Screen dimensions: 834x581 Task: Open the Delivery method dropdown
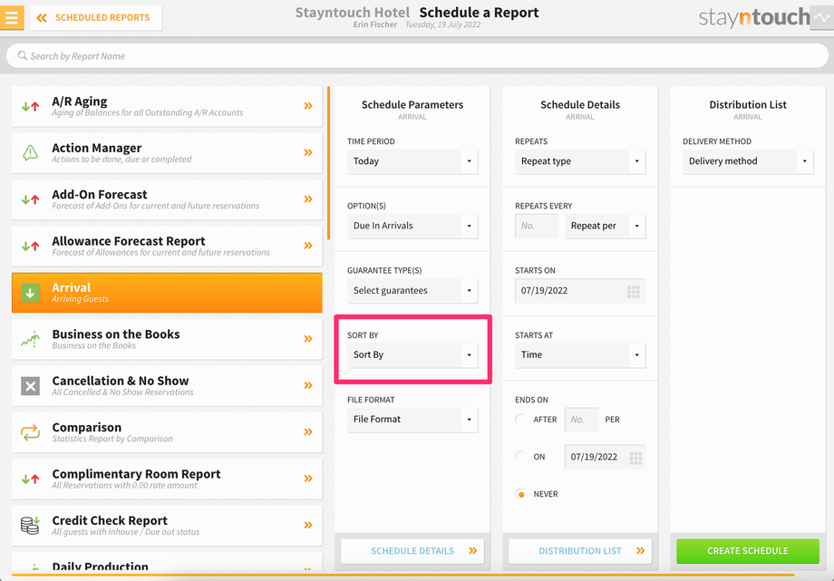coord(748,161)
